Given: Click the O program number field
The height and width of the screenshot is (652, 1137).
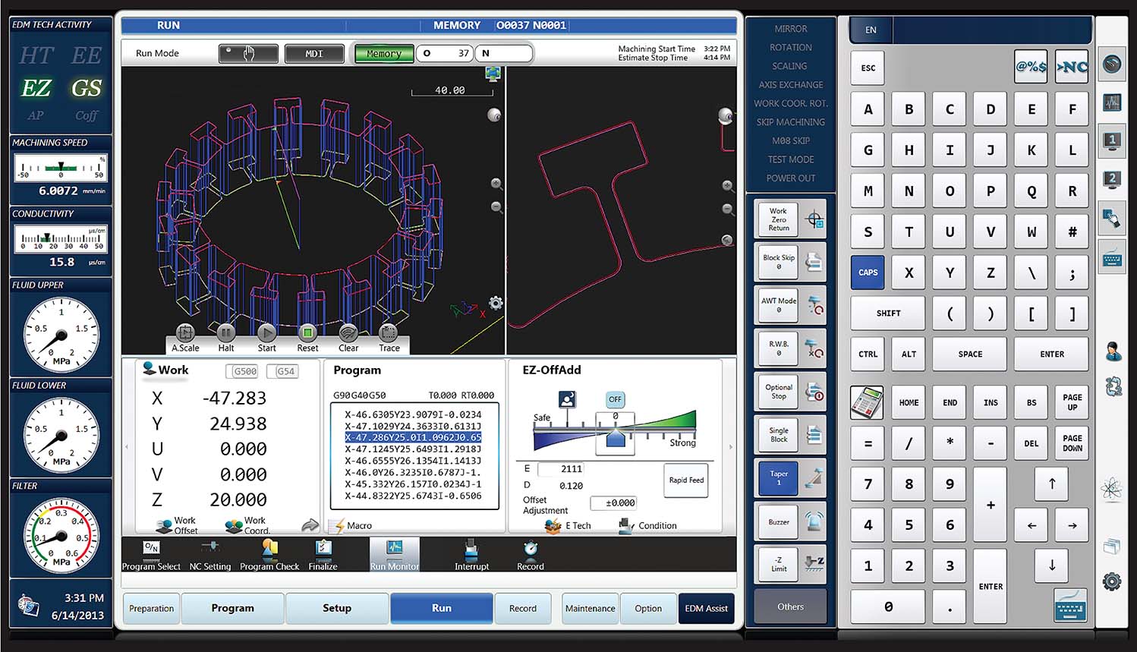Looking at the screenshot, I should 444,53.
